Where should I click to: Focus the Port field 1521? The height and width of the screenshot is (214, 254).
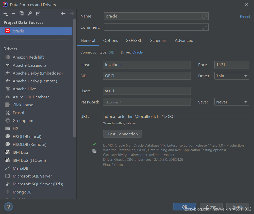coord(232,65)
